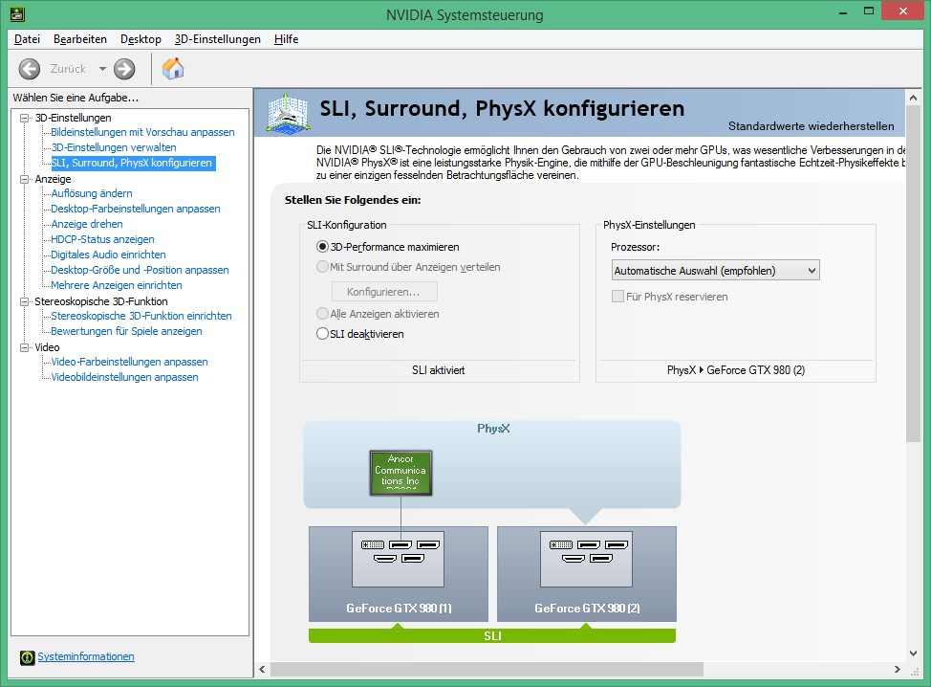The image size is (931, 687).
Task: Open Anzeige drehen
Action: tap(87, 224)
